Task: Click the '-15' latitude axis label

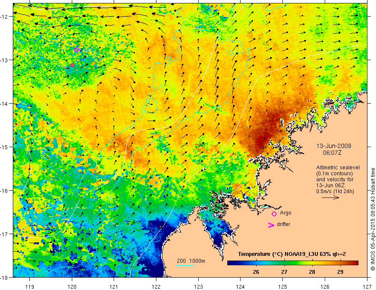Action: pyautogui.click(x=5, y=147)
